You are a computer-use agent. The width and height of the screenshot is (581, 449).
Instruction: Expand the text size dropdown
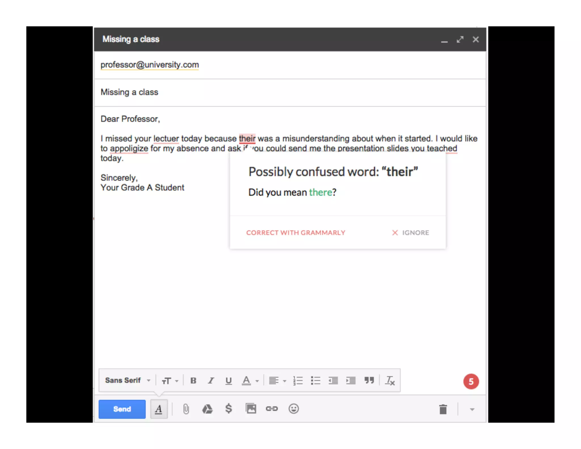pos(170,380)
